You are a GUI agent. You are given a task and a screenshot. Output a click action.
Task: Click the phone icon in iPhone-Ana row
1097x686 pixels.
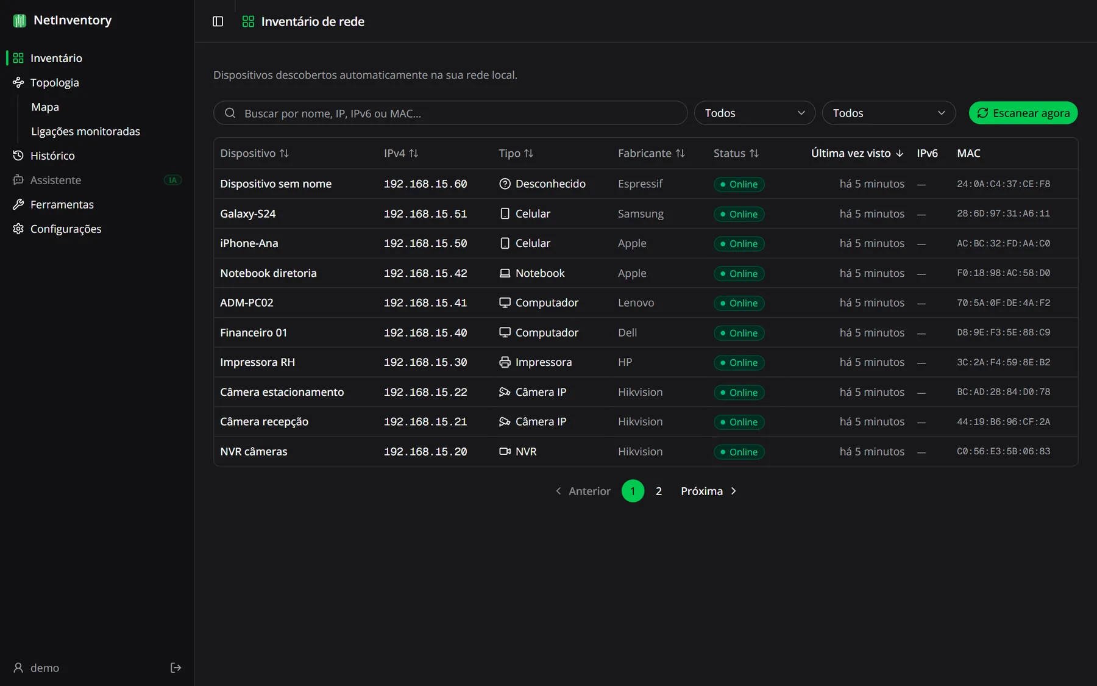coord(505,243)
